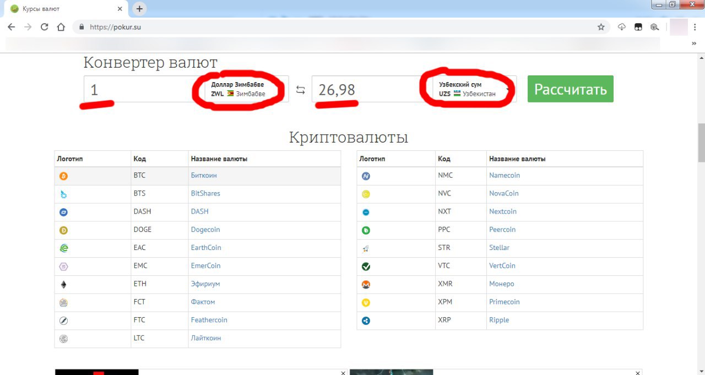The height and width of the screenshot is (375, 705).
Task: Bookmark this page with the star icon
Action: click(601, 26)
